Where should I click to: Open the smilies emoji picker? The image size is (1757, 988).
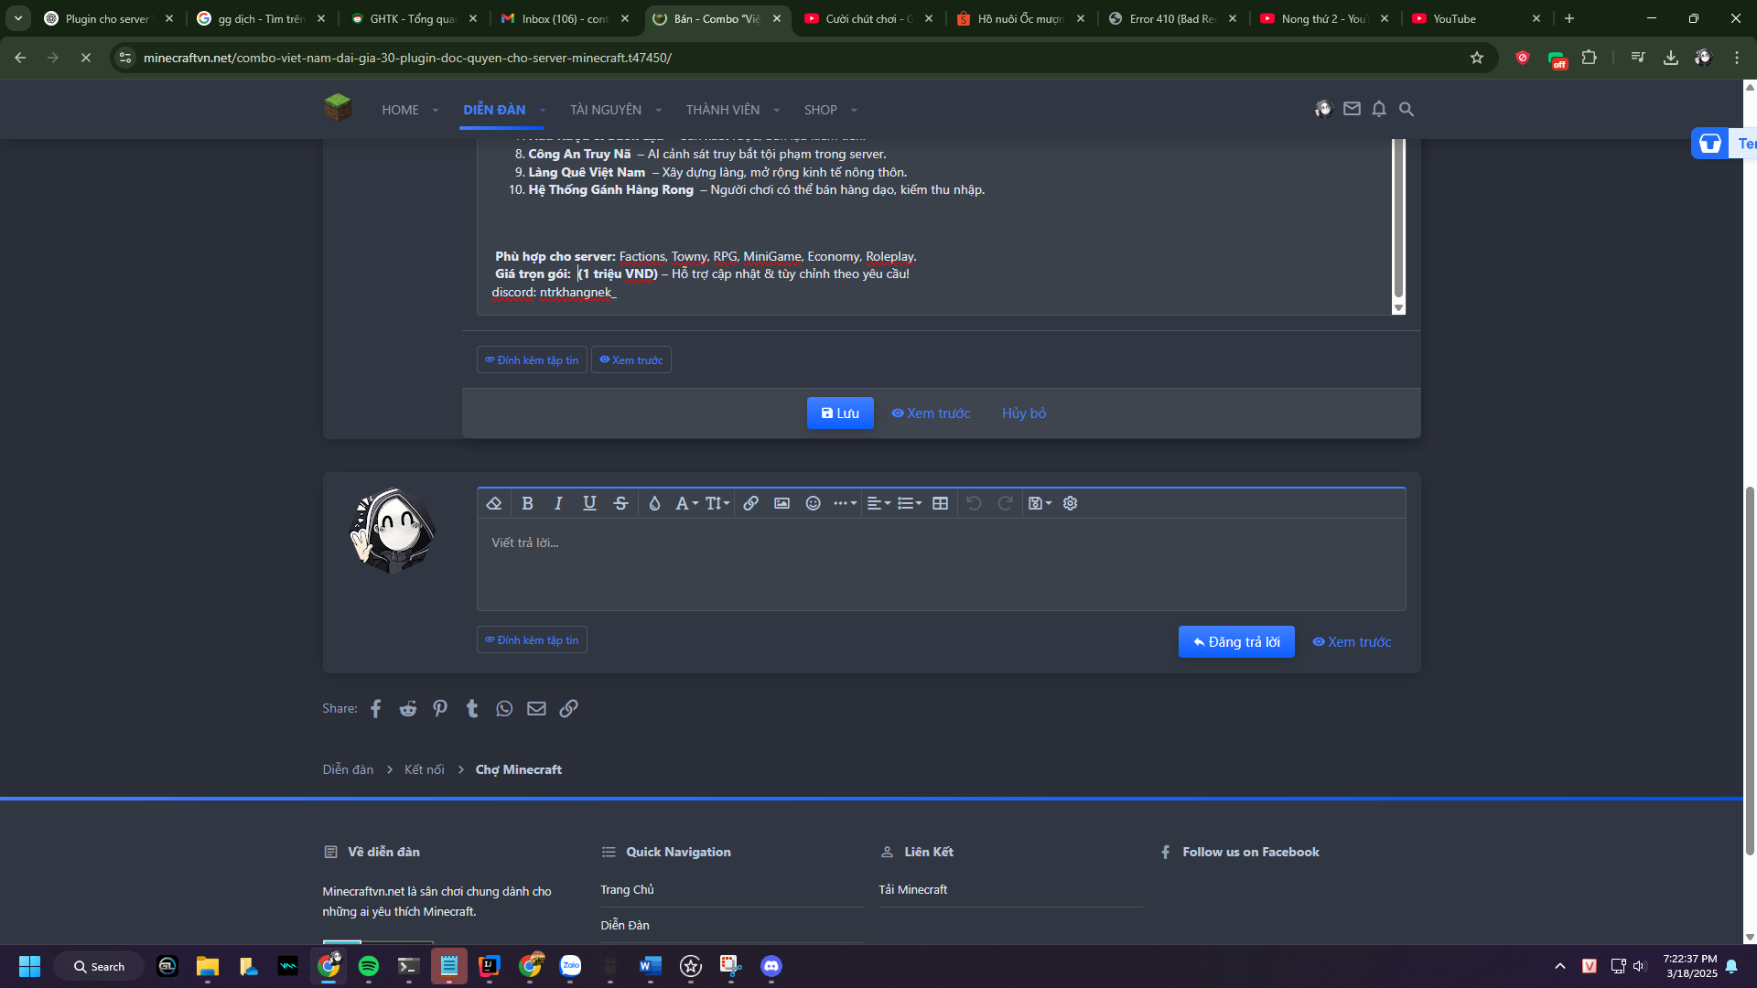click(813, 503)
